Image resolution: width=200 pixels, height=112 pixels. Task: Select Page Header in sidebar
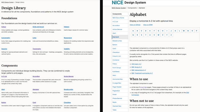tap(120, 87)
